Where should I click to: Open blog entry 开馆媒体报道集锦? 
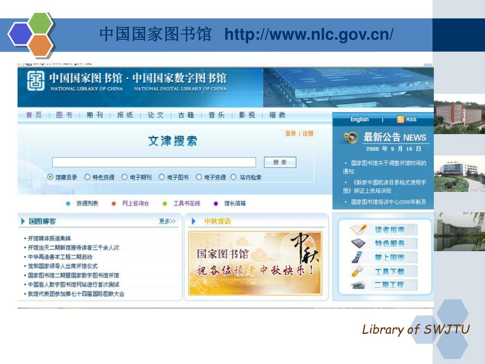(49, 238)
